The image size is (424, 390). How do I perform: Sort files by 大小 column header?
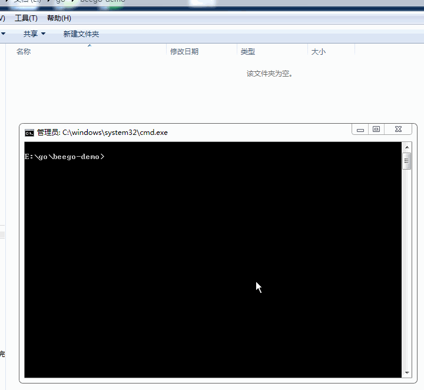331,51
